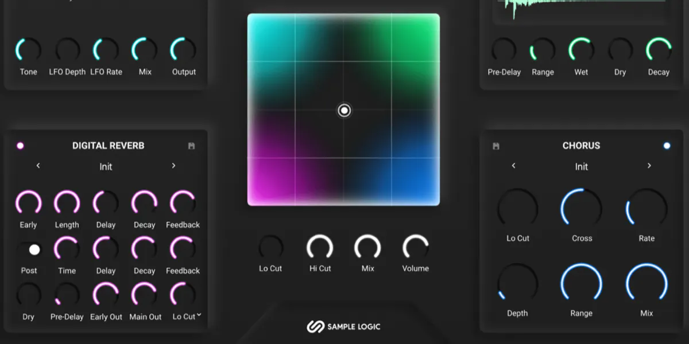
Task: Save the Chorus preset via disk icon
Action: point(495,145)
